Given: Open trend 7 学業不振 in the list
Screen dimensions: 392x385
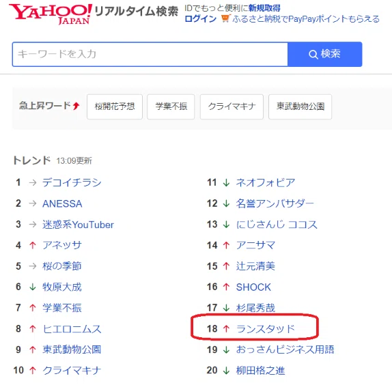Looking at the screenshot, I should pyautogui.click(x=61, y=308).
